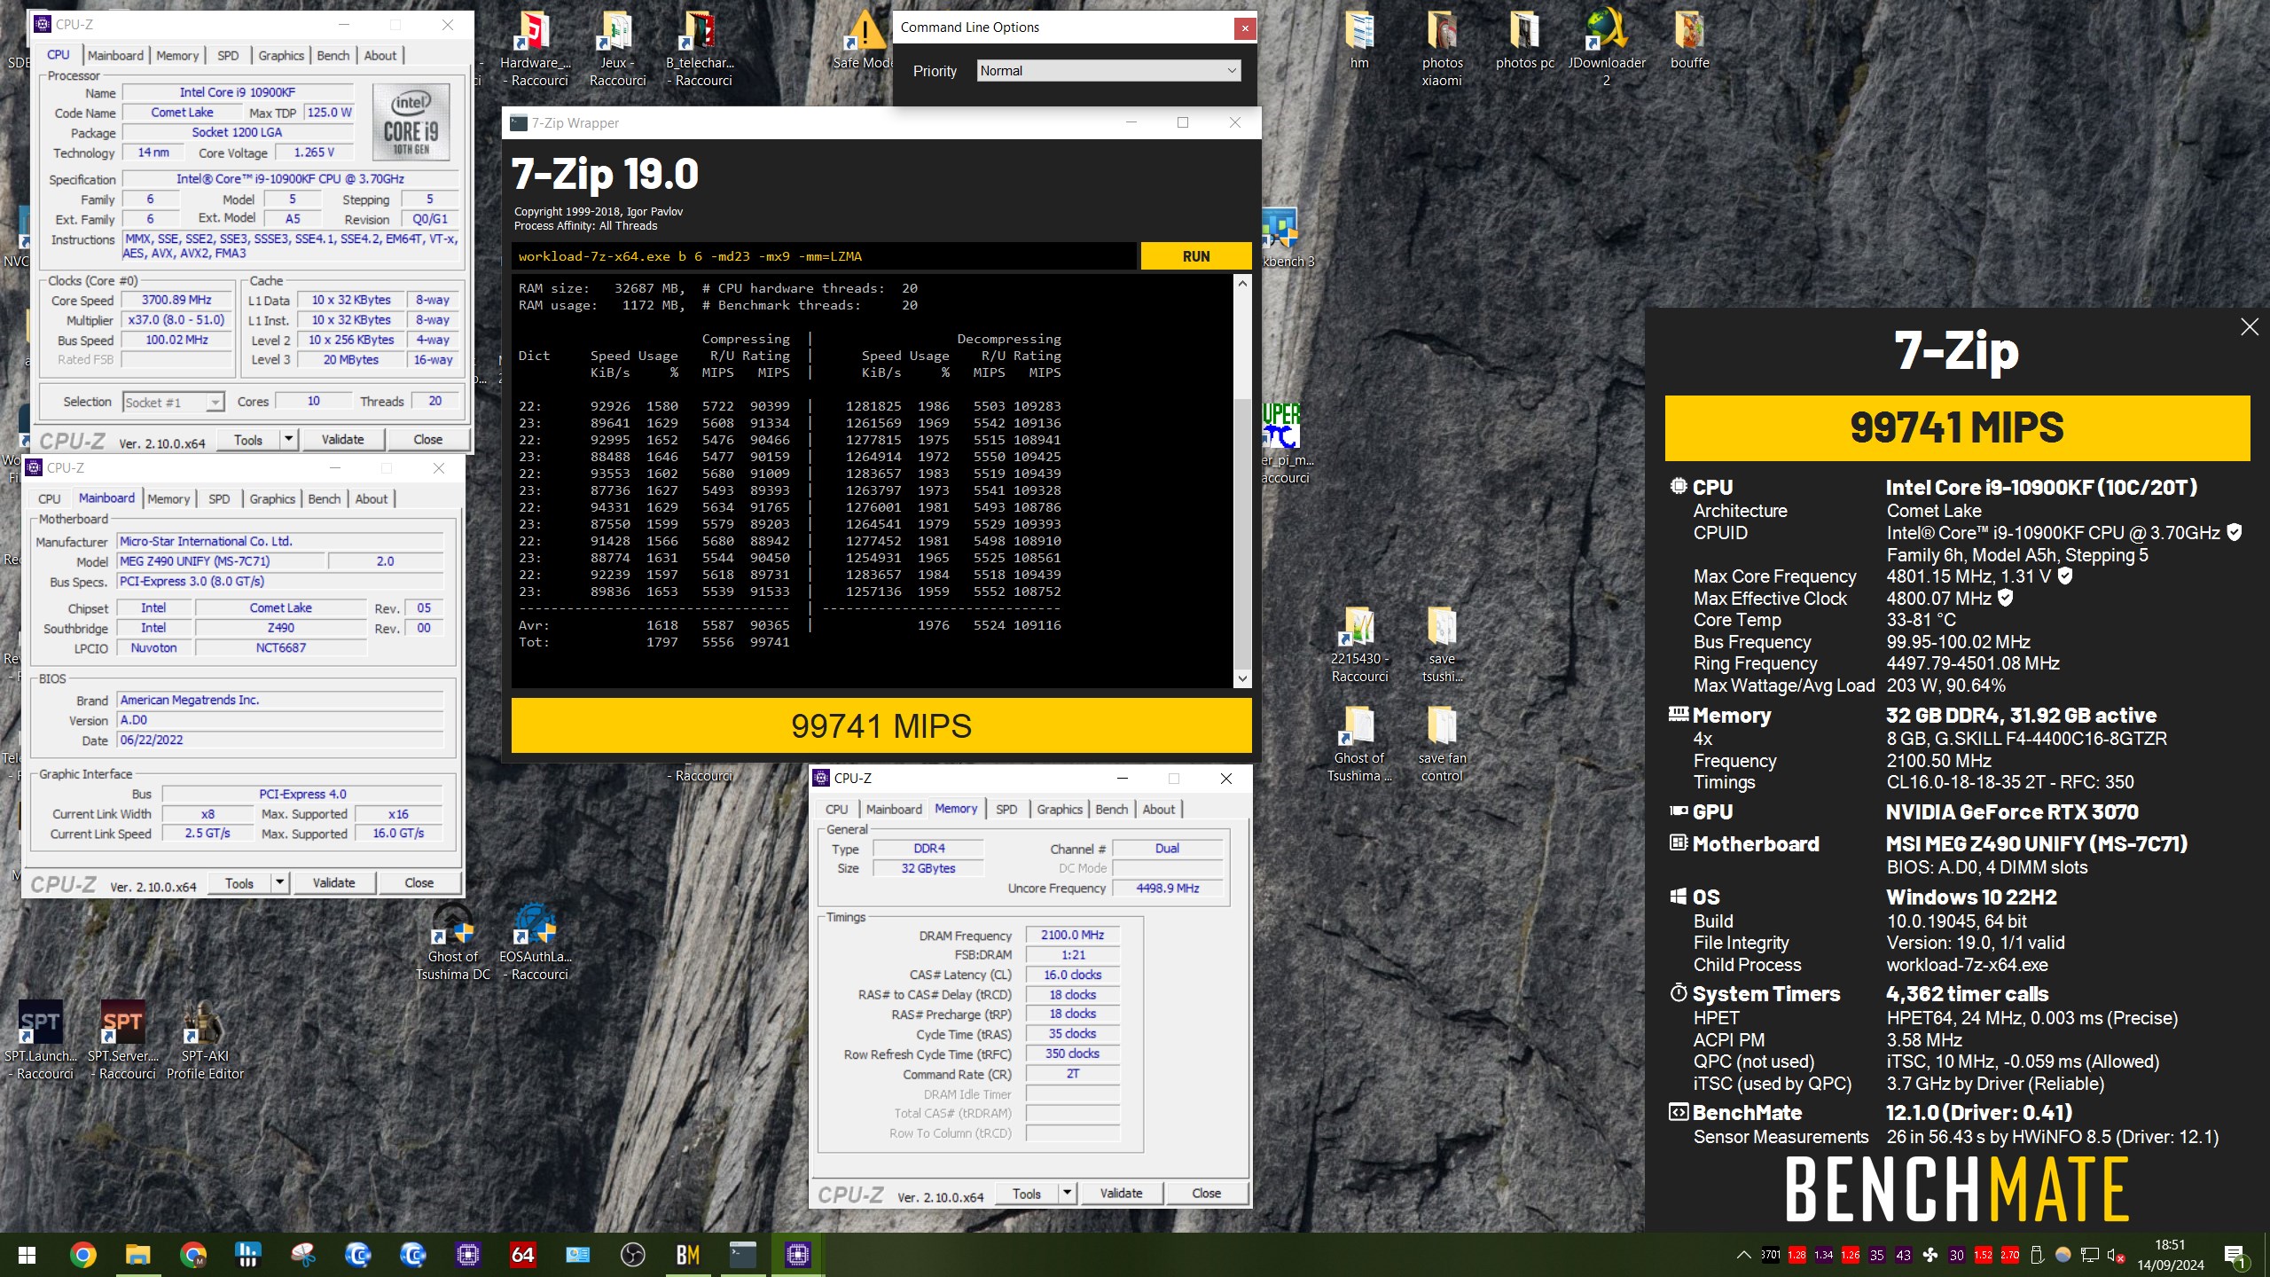Screen dimensions: 2270x1277
Task: Open the photos xiaomi folder
Action: pyautogui.click(x=1442, y=49)
